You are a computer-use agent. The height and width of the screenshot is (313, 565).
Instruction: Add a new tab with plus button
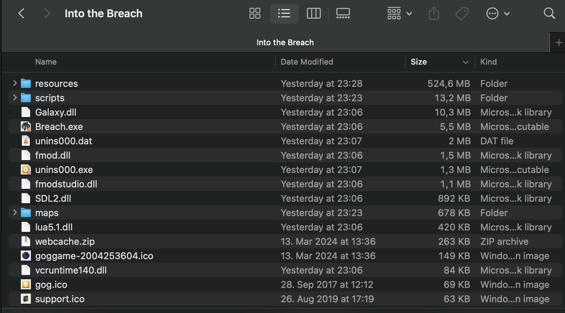559,43
